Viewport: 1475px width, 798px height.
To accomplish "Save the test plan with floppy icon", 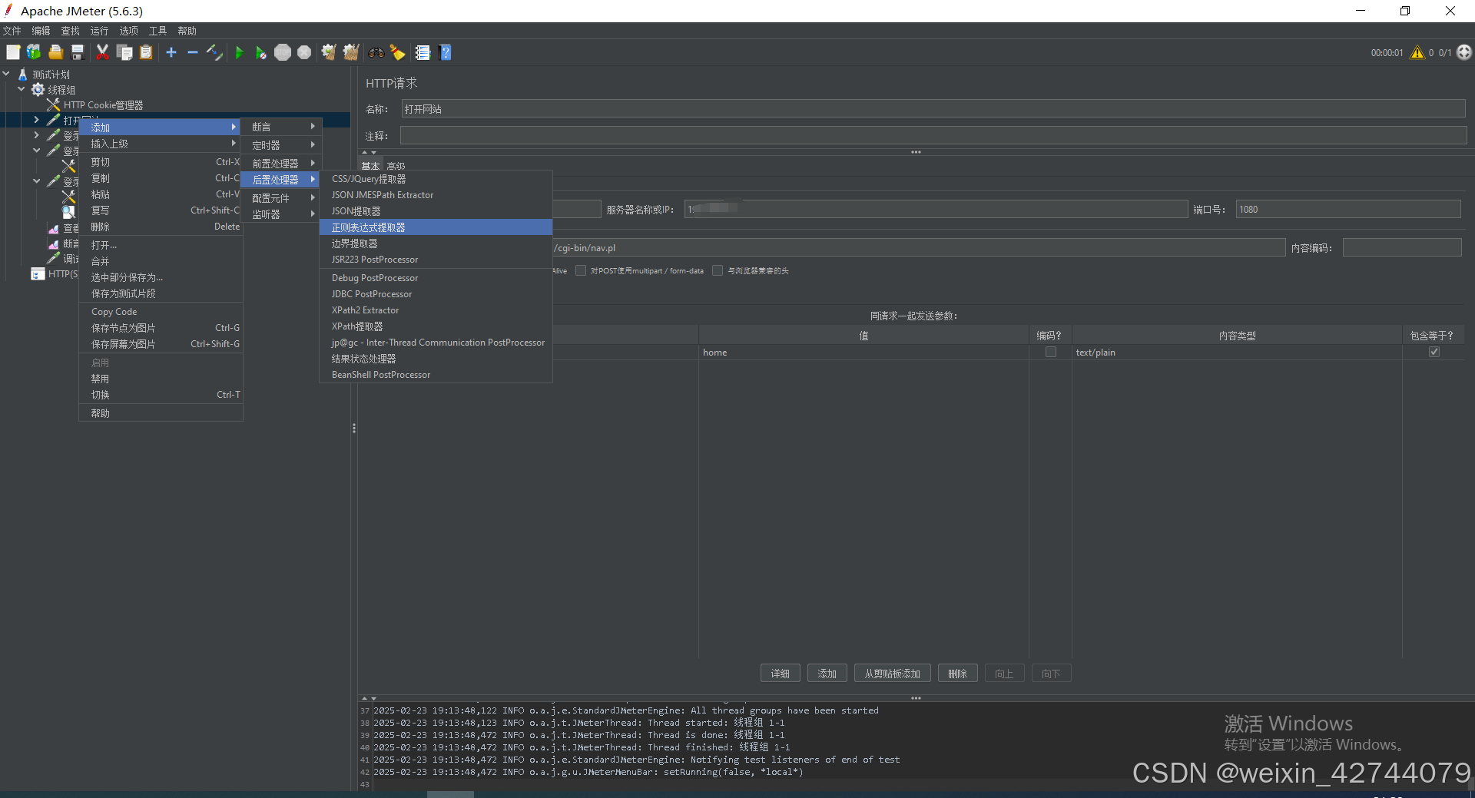I will [77, 52].
